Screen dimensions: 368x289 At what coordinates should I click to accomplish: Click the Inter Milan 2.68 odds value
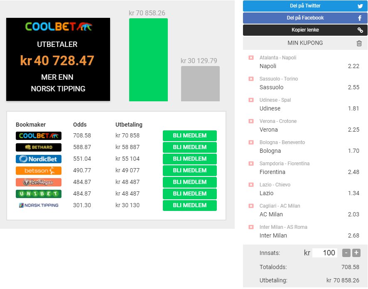coord(353,235)
